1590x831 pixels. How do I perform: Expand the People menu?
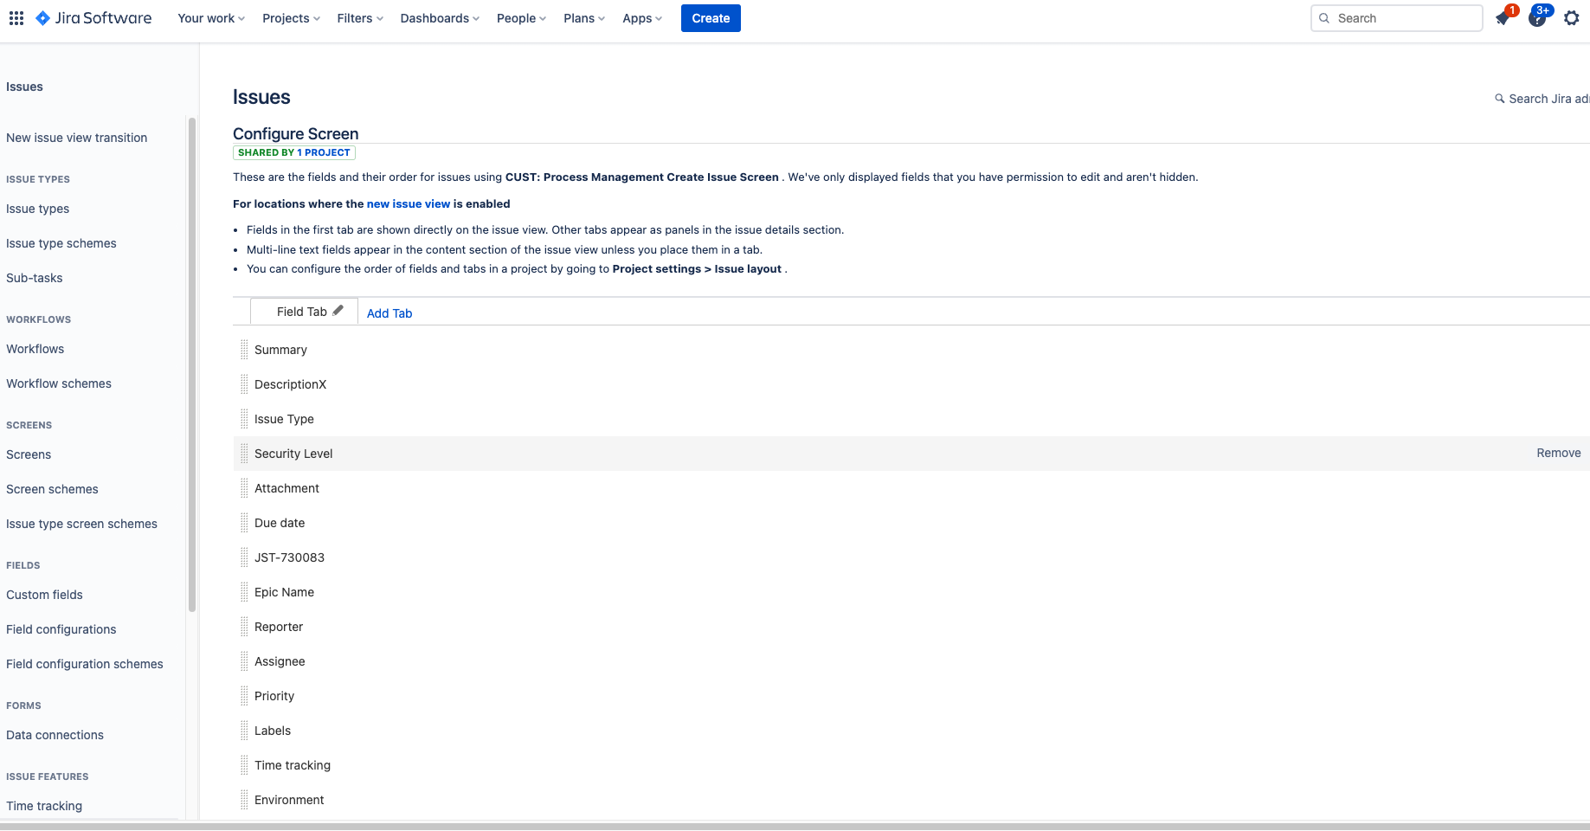point(522,18)
